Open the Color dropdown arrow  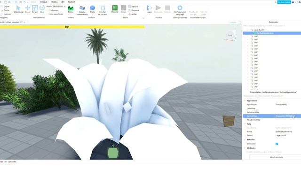(123, 15)
